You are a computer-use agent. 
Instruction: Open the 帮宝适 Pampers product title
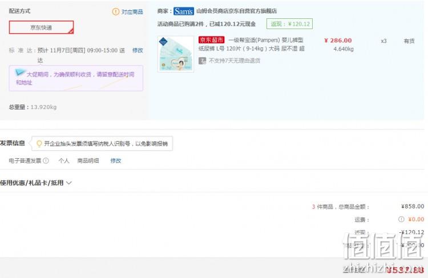click(x=252, y=44)
